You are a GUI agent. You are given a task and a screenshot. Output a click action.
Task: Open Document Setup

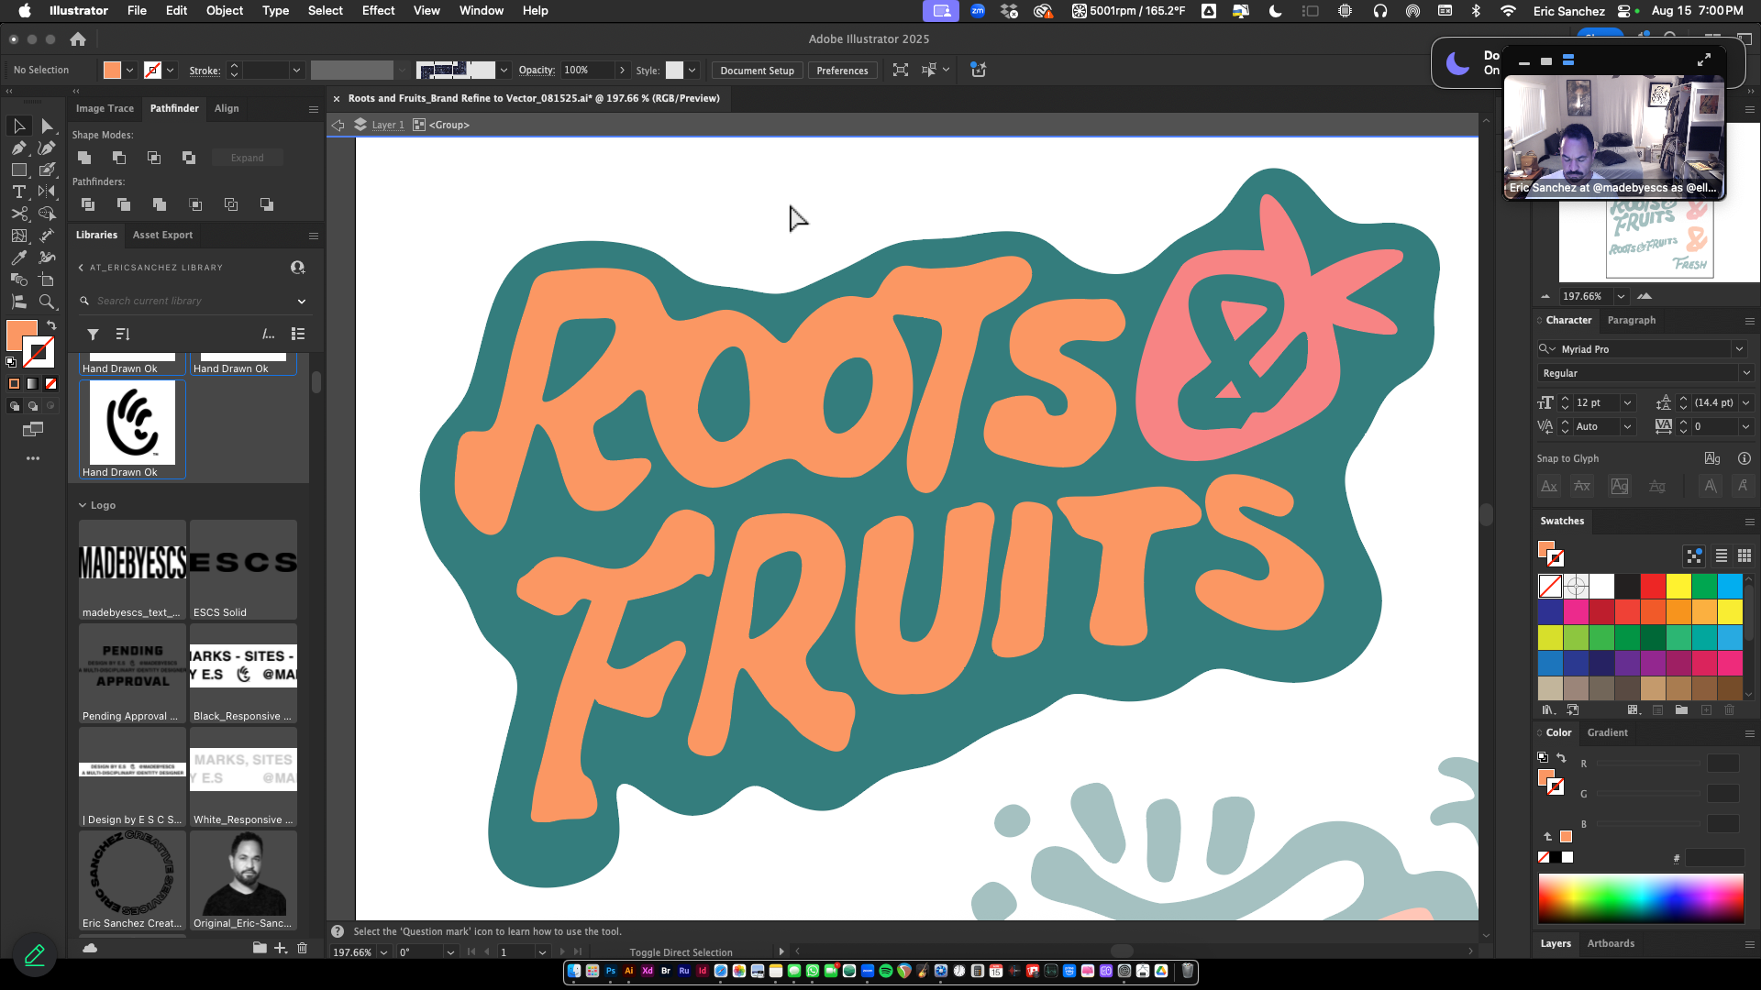pos(756,70)
